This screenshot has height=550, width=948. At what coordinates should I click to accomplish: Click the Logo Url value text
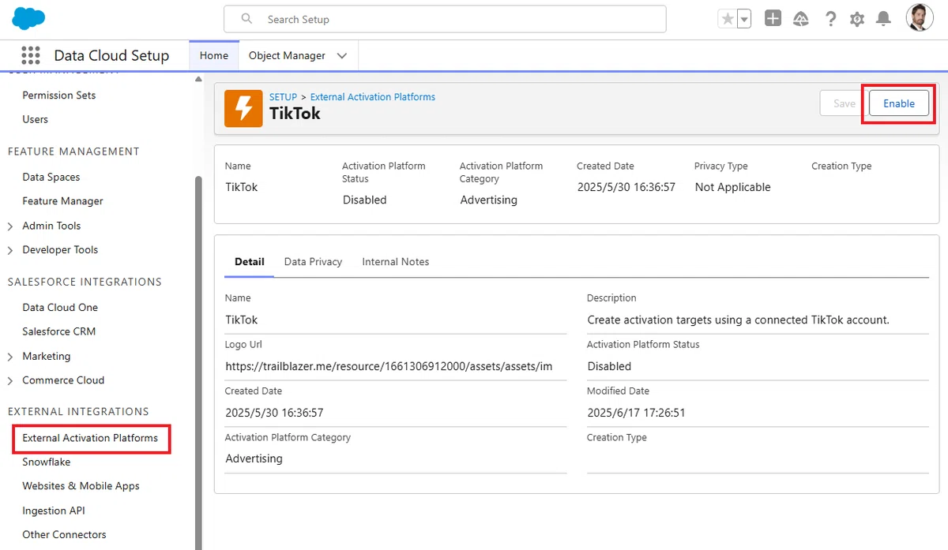click(389, 366)
